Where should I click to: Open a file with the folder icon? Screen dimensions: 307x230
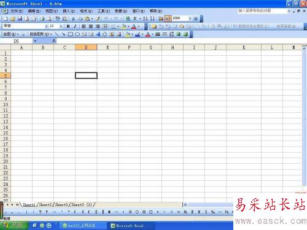[13, 19]
